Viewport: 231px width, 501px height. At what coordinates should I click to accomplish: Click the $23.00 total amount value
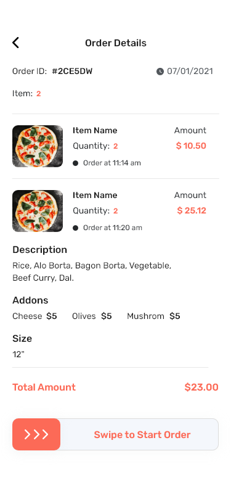(x=201, y=387)
